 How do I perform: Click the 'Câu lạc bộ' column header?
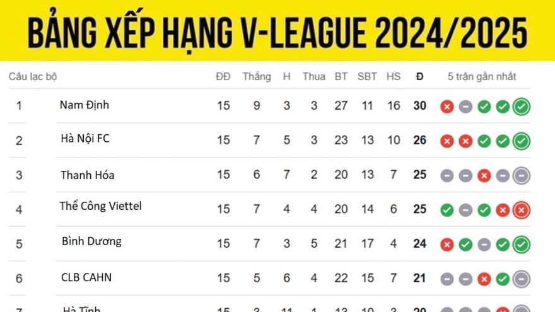(x=33, y=77)
